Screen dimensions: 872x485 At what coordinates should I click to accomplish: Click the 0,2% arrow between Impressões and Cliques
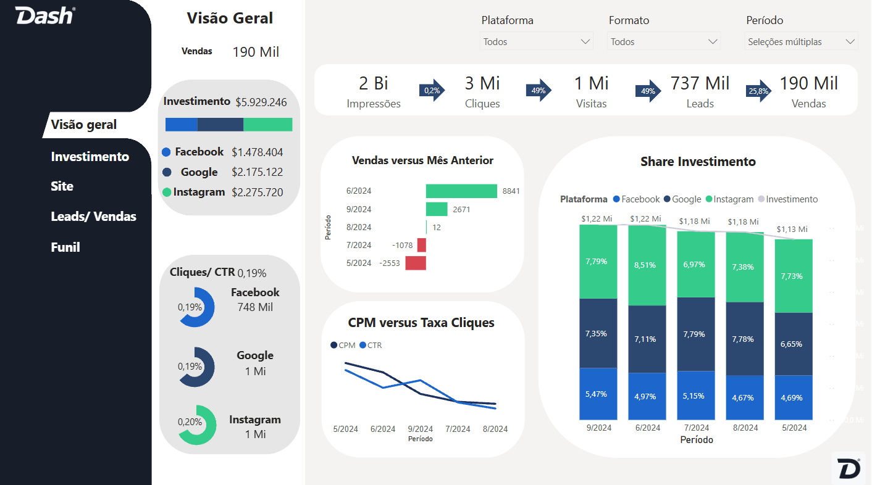pos(432,91)
